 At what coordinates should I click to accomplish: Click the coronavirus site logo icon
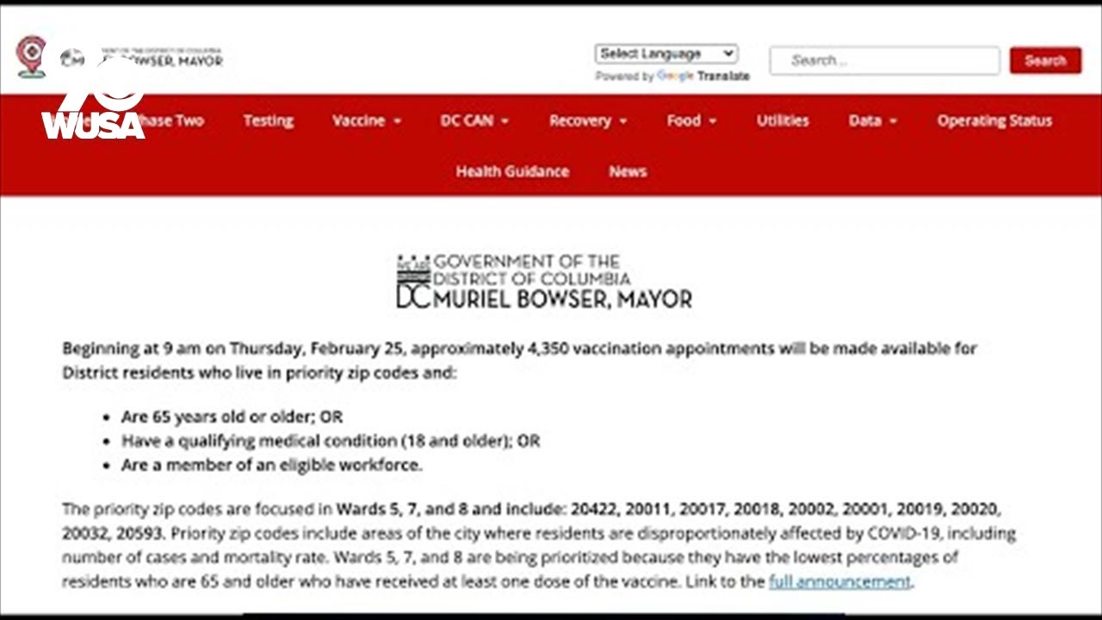point(31,57)
